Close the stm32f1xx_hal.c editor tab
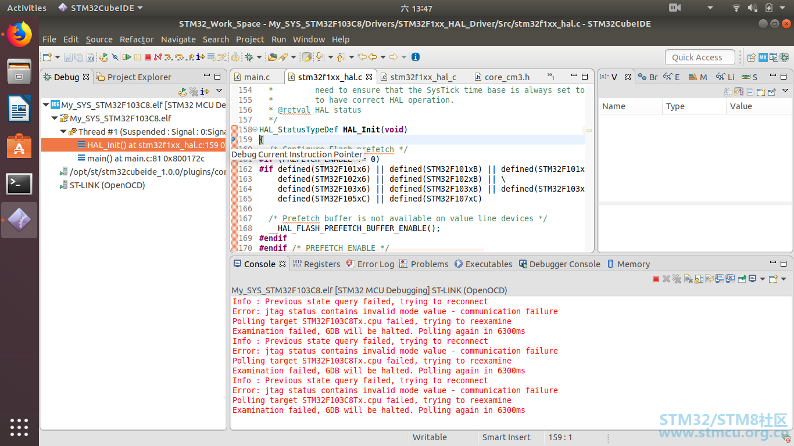This screenshot has height=446, width=794. [369, 77]
